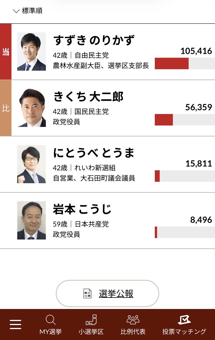Image resolution: width=215 pixels, height=340 pixels.
Task: Click the 15,811 vote count bar
Action: (x=185, y=176)
